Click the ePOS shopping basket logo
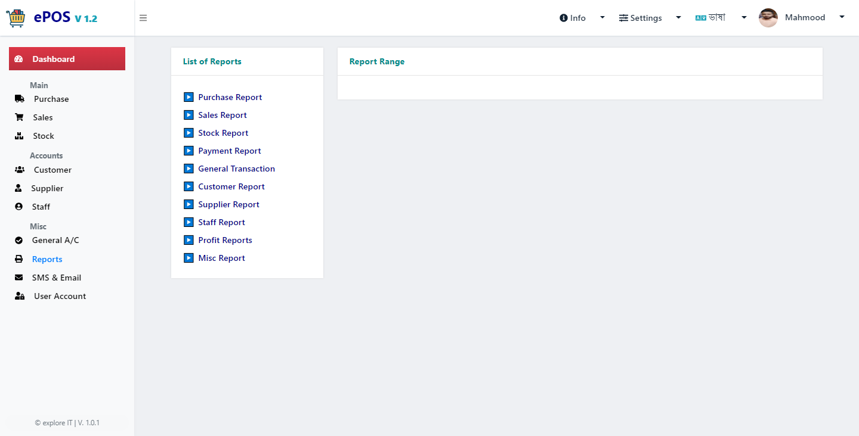Image resolution: width=859 pixels, height=436 pixels. click(16, 18)
